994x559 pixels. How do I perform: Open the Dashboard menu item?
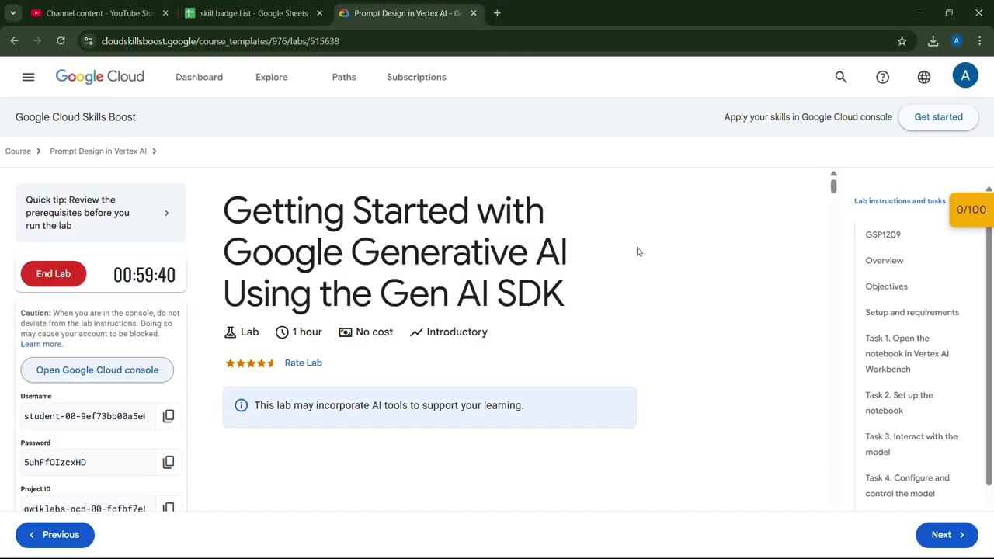(x=199, y=77)
